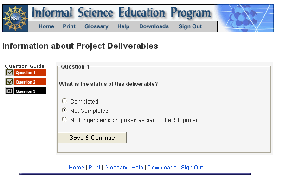Viewport: 289px width, 189px height.
Task: Select the Not Completed option
Action: tap(64, 111)
